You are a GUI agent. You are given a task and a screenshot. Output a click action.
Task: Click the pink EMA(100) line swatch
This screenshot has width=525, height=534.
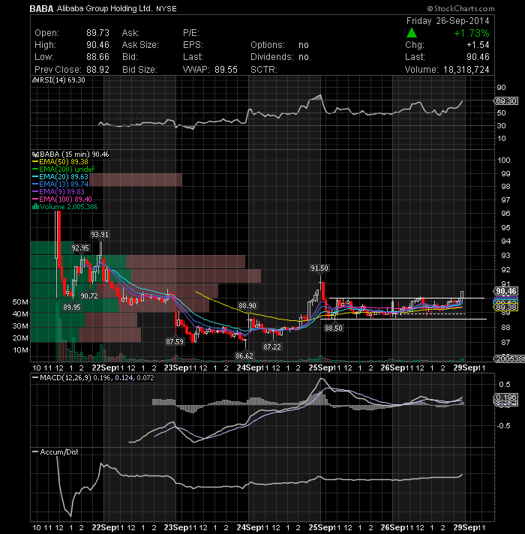[35, 199]
